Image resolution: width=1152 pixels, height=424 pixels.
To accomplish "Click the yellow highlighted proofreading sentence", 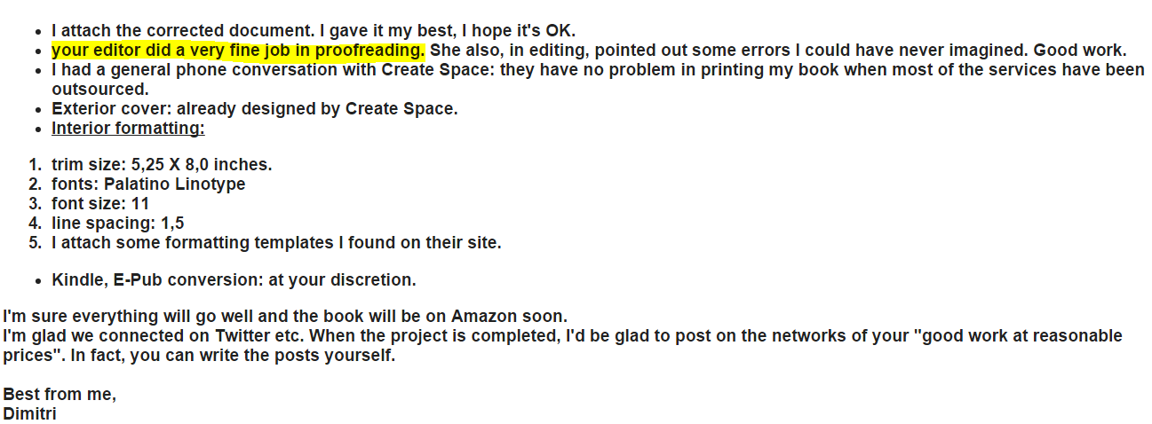I will (238, 50).
